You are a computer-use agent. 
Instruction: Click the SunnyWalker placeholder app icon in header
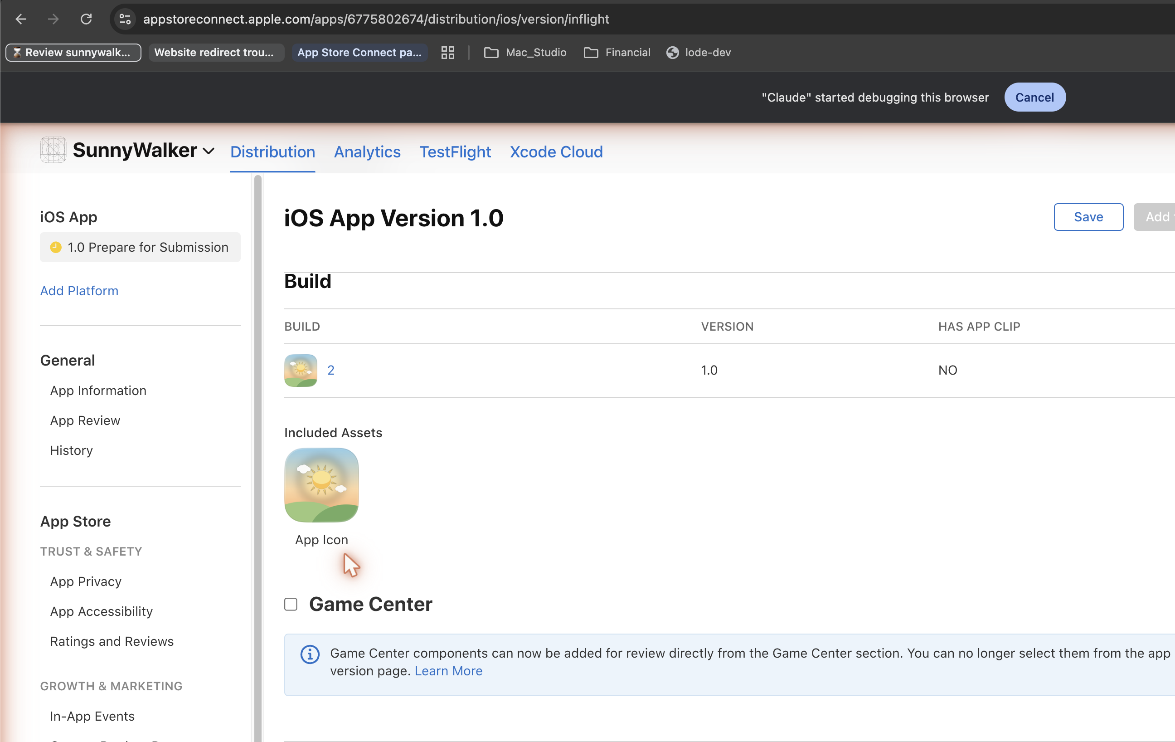(53, 150)
